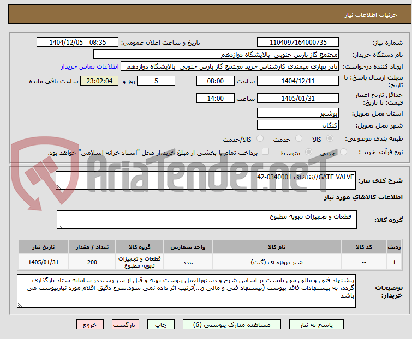
Task: Click the row number cell 1
Action: pyautogui.click(x=394, y=262)
